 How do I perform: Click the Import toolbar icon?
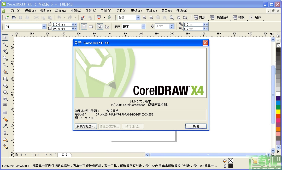point(83,17)
